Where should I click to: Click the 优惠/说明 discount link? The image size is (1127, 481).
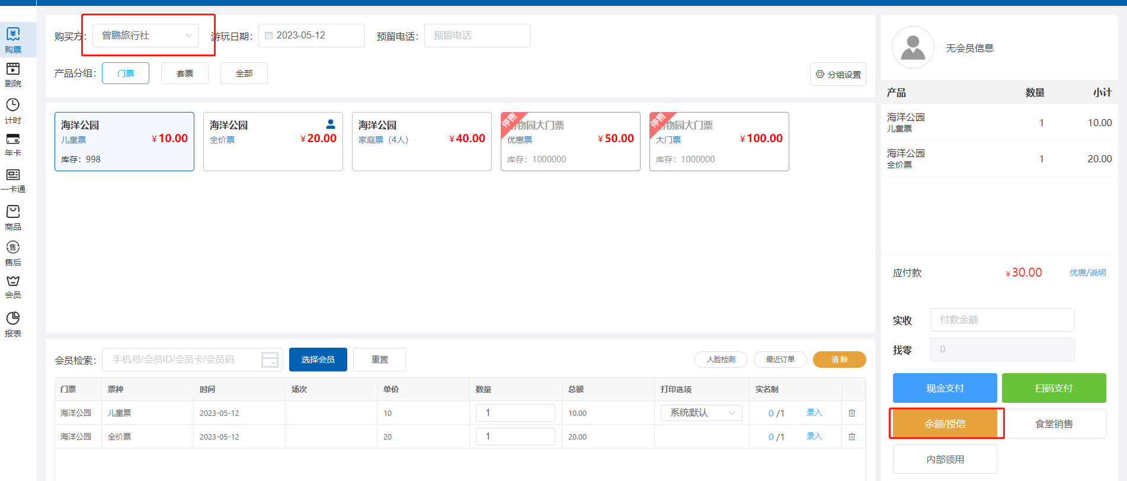[1087, 272]
